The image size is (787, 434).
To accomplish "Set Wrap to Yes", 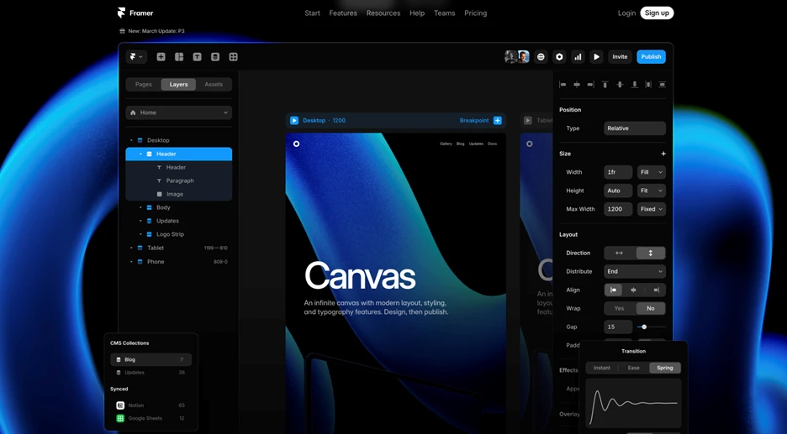I will (x=620, y=309).
